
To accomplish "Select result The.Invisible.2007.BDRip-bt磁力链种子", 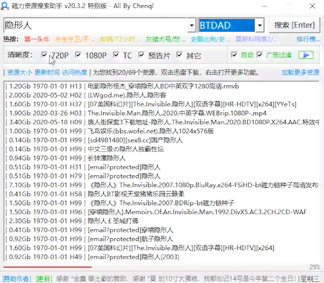I will click(x=162, y=203).
